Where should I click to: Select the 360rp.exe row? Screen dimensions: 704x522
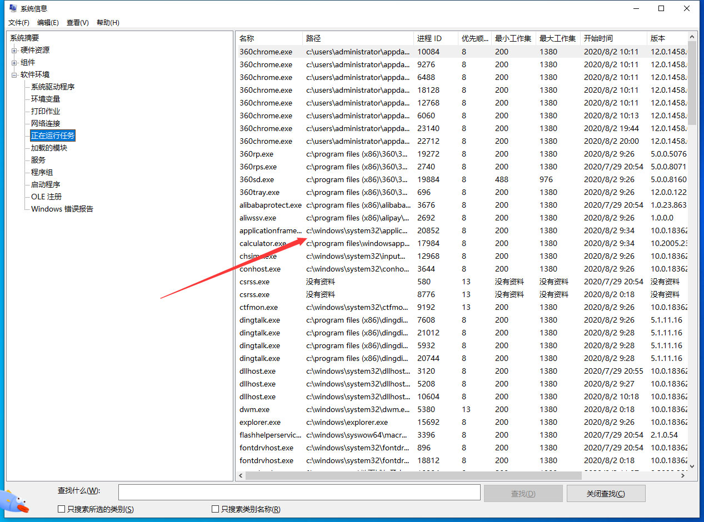pyautogui.click(x=462, y=154)
